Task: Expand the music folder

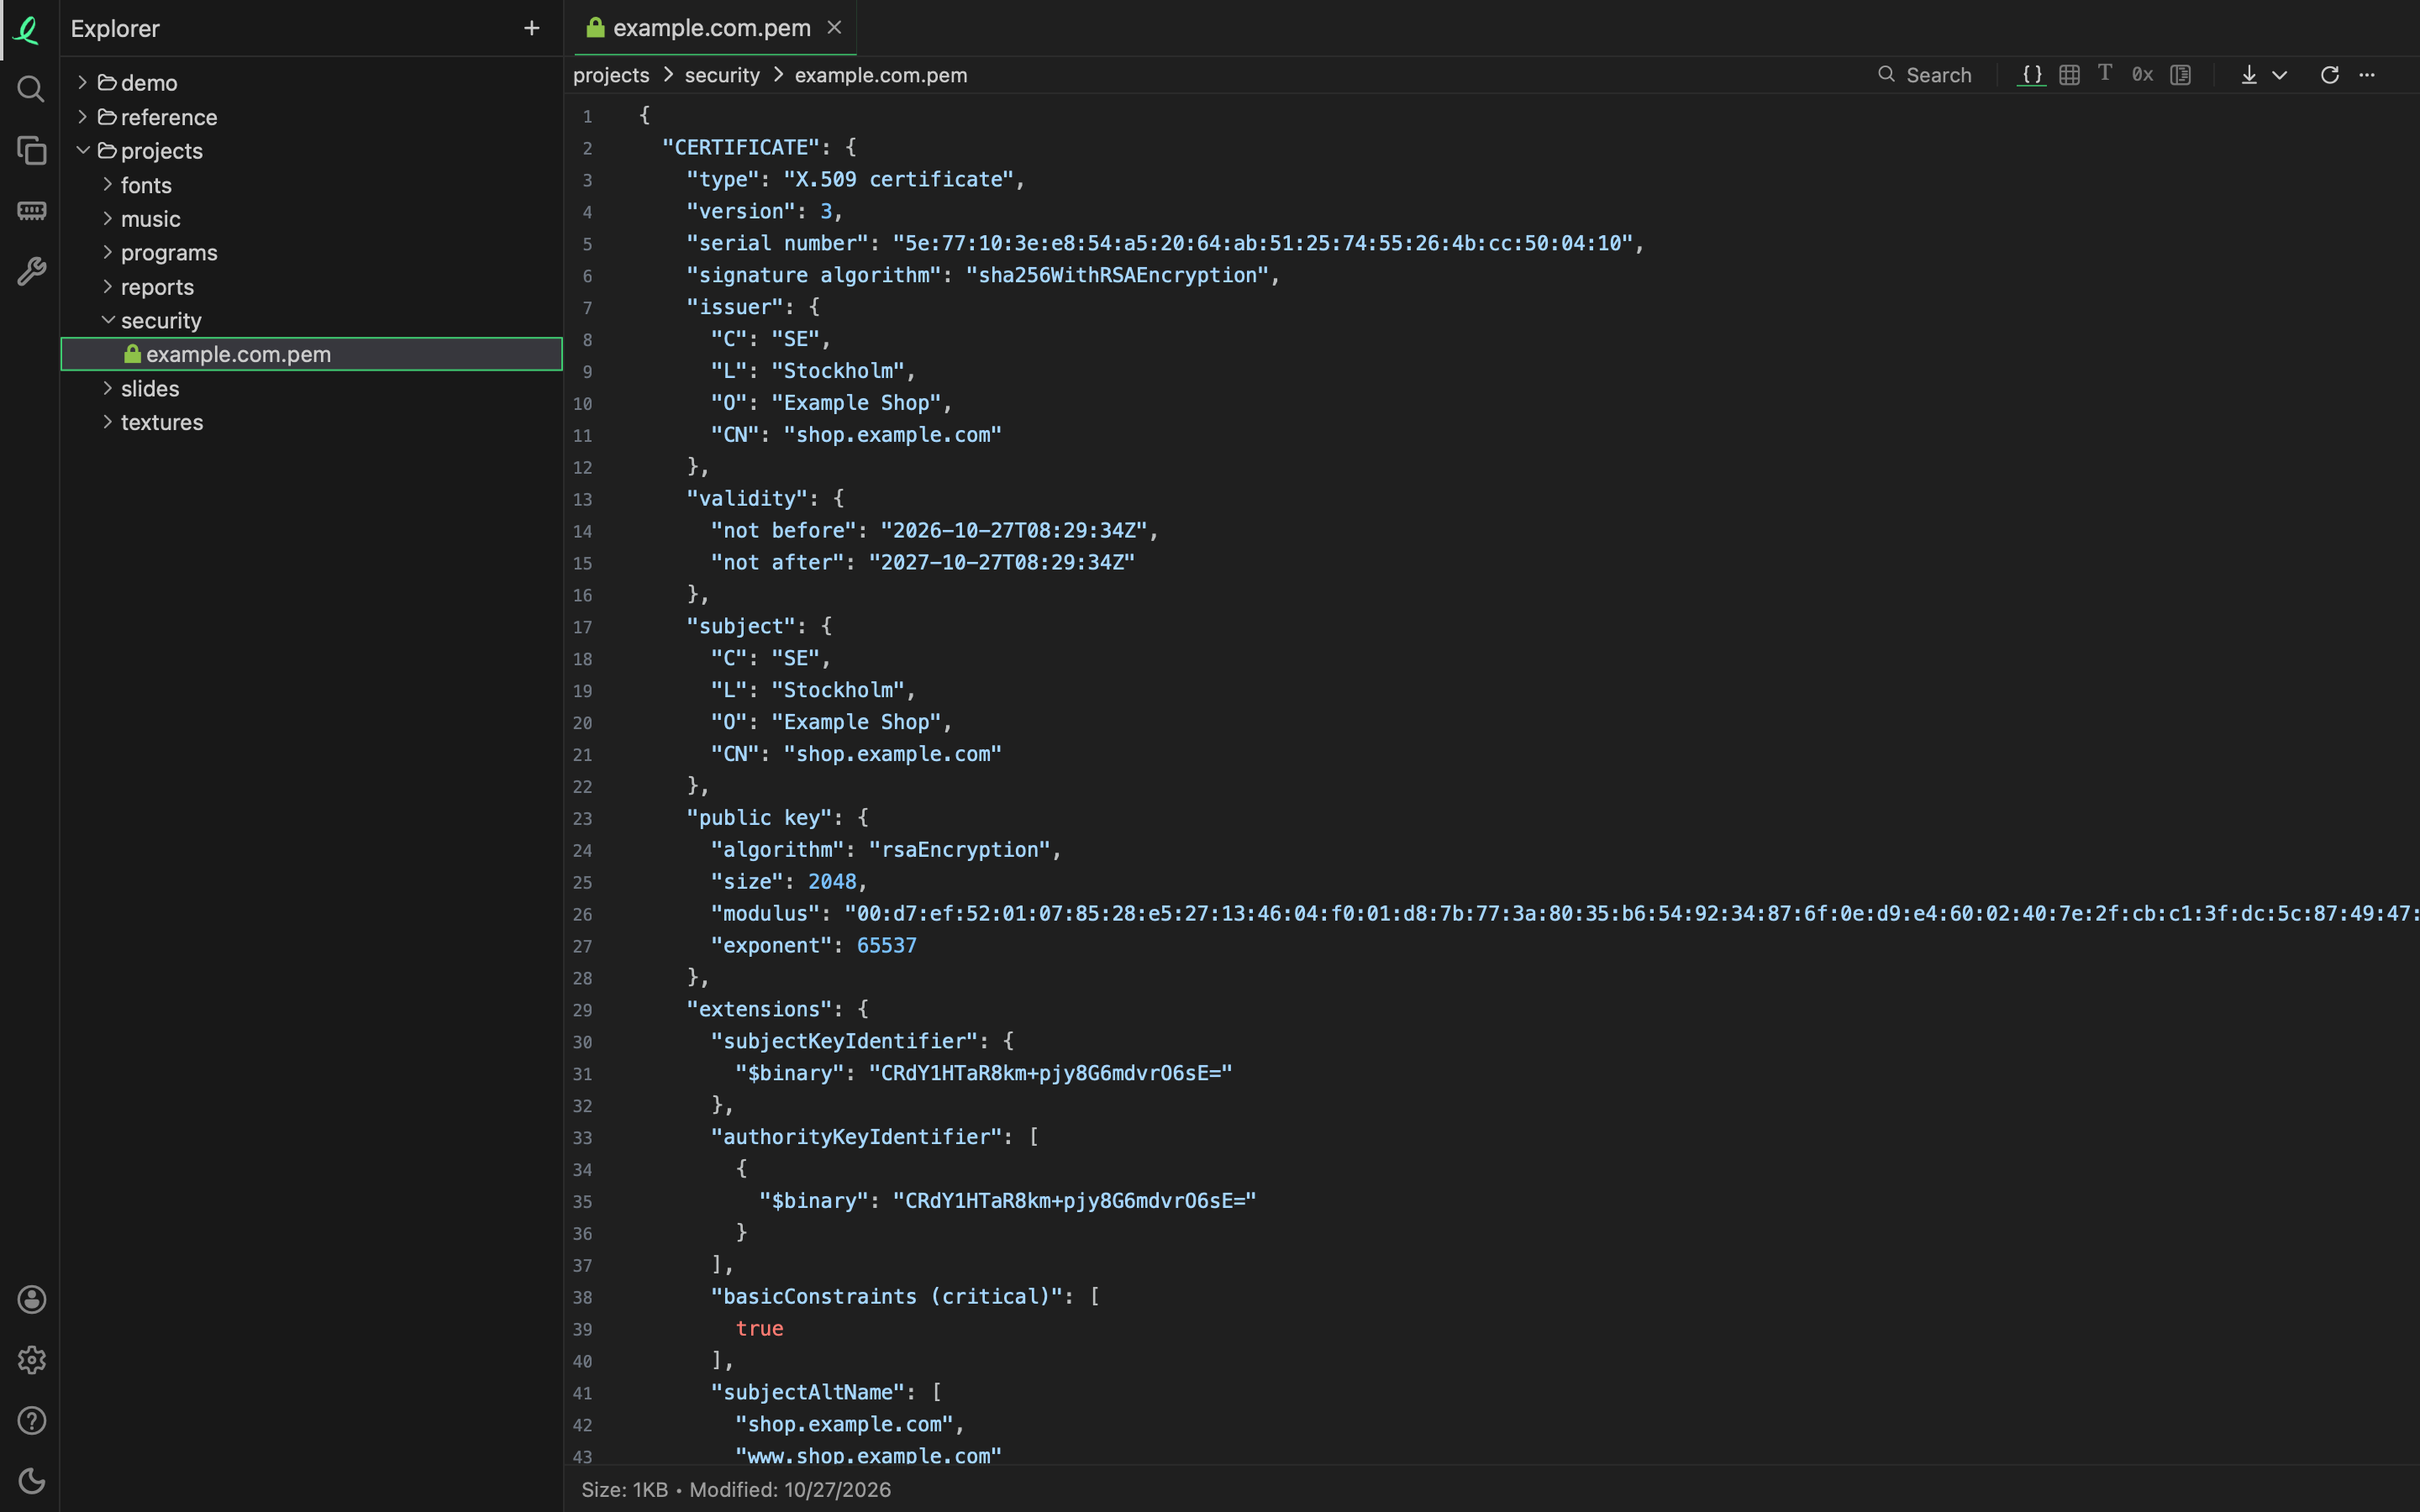Action: click(312, 219)
